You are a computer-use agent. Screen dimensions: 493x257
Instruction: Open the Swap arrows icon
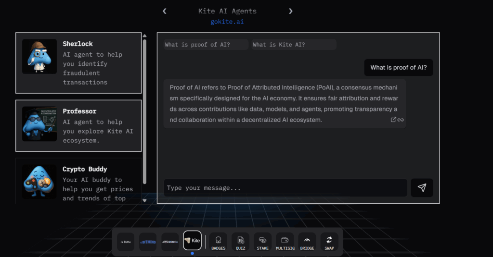329,241
